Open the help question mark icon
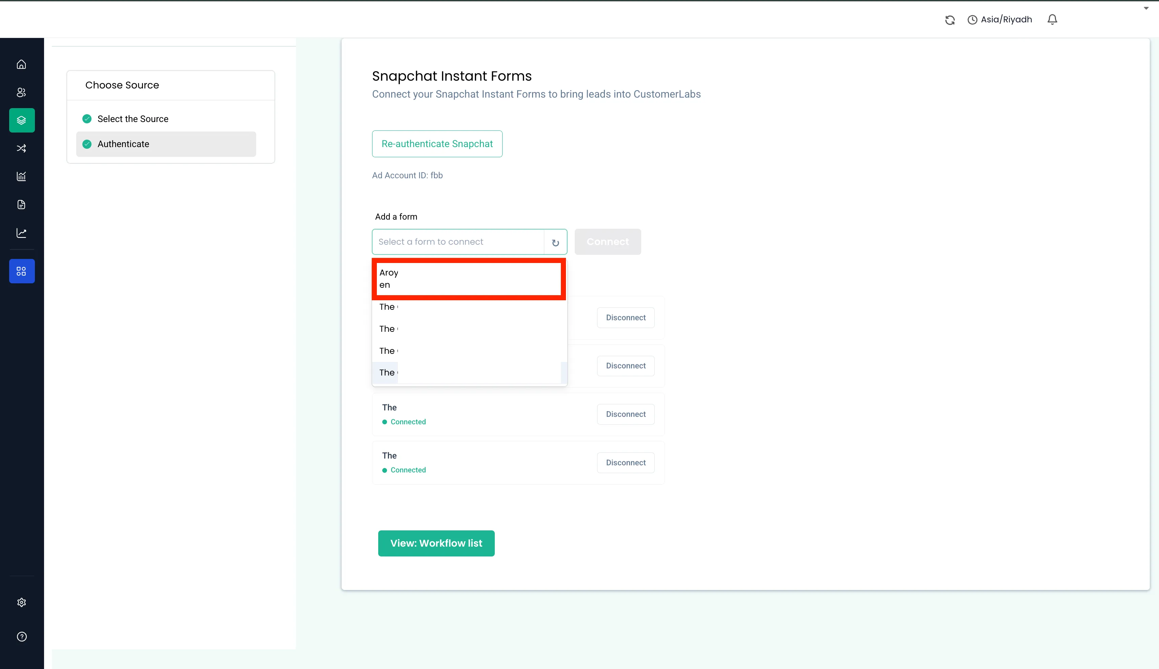Viewport: 1159px width, 669px height. tap(22, 637)
